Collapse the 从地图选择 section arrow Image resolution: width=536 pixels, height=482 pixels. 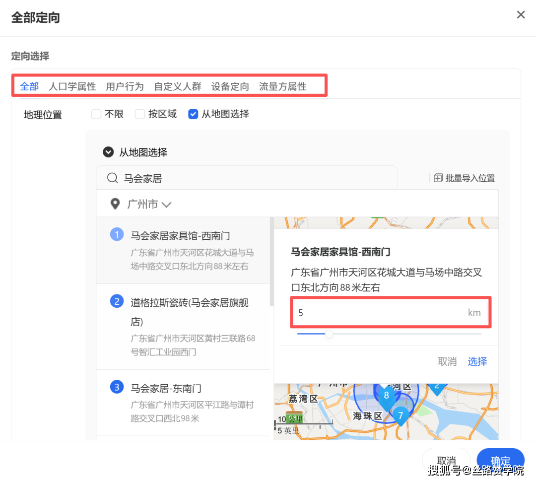click(108, 152)
